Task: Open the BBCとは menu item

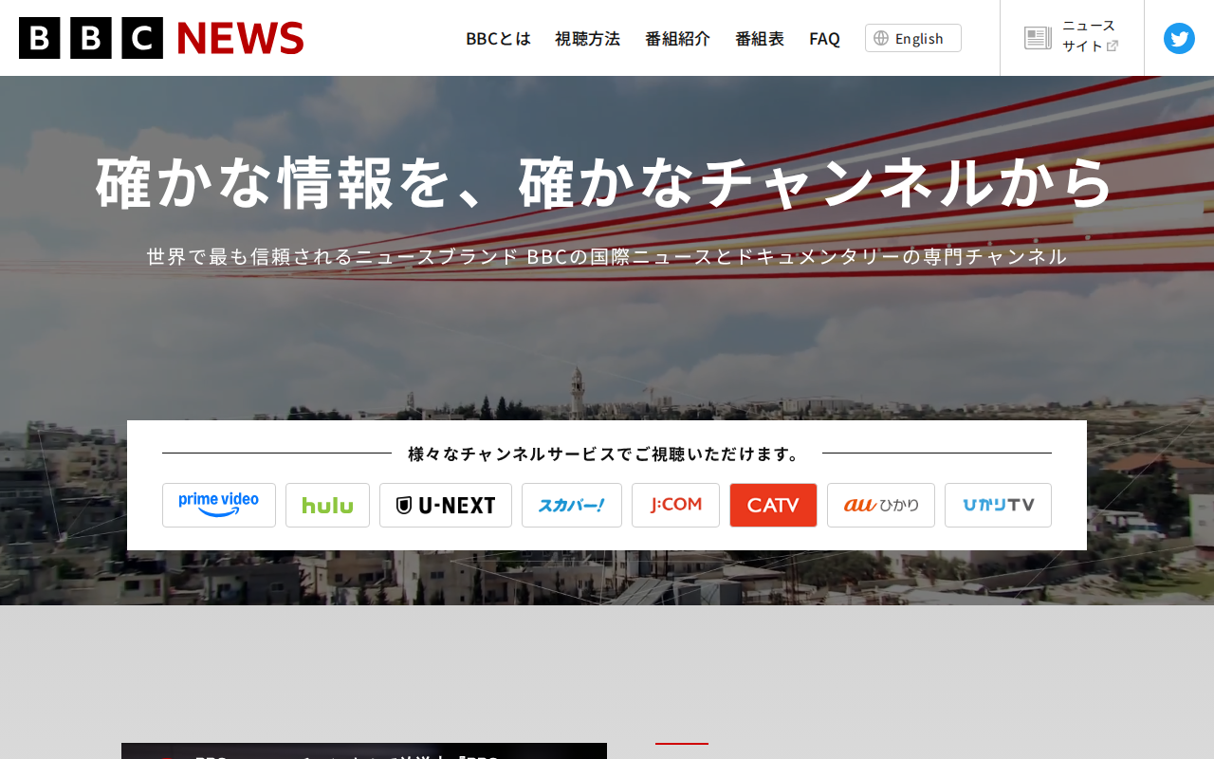Action: (x=498, y=38)
